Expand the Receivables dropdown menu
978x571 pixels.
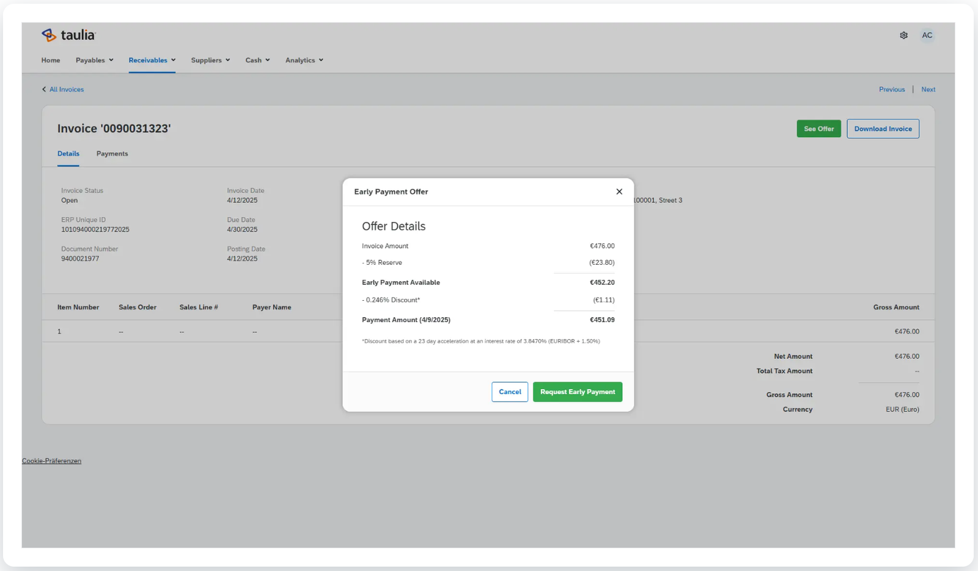(152, 61)
